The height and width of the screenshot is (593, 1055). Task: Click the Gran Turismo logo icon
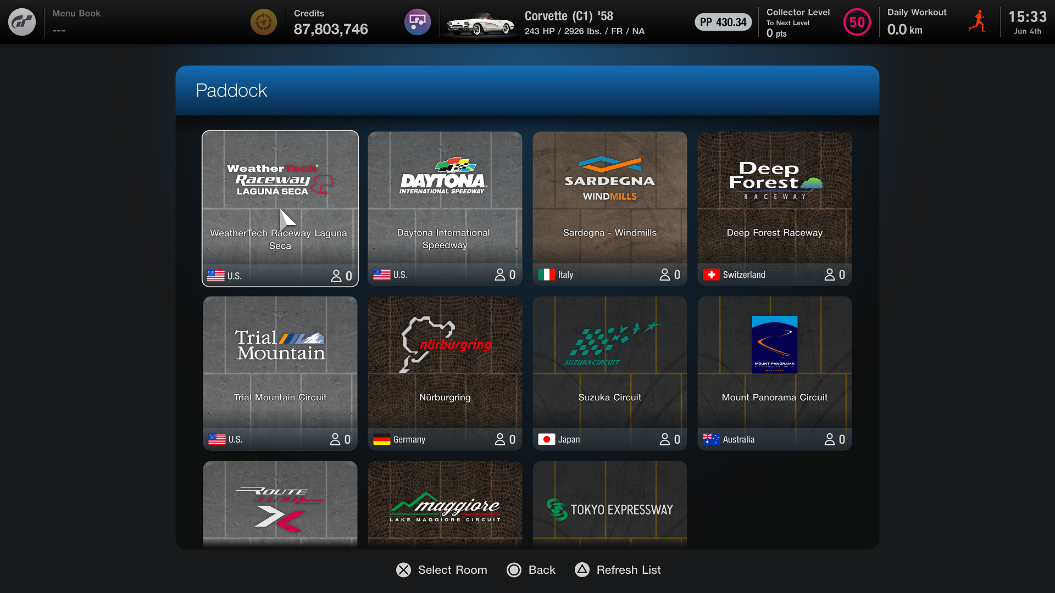click(22, 22)
